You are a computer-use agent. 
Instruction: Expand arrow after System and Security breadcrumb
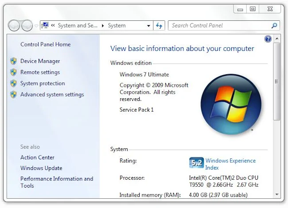pyautogui.click(x=103, y=26)
